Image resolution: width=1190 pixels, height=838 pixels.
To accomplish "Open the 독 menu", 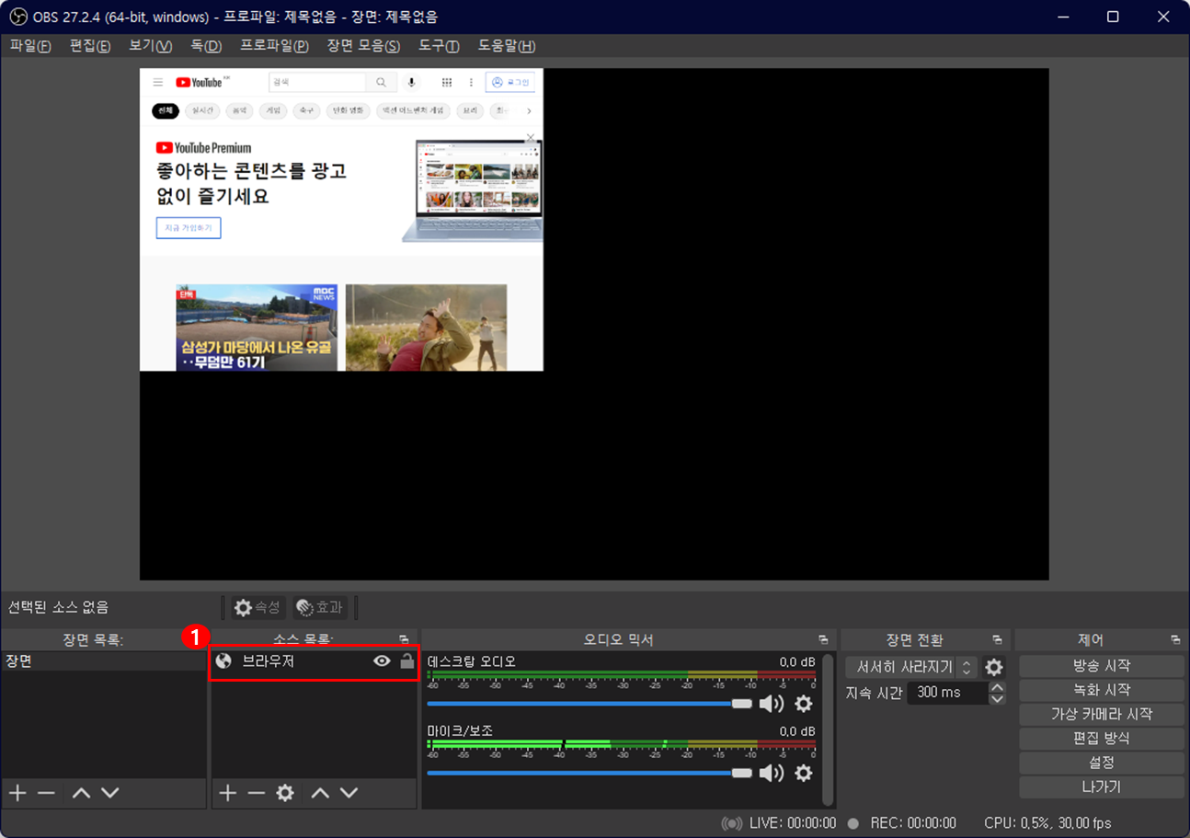I will 206,46.
